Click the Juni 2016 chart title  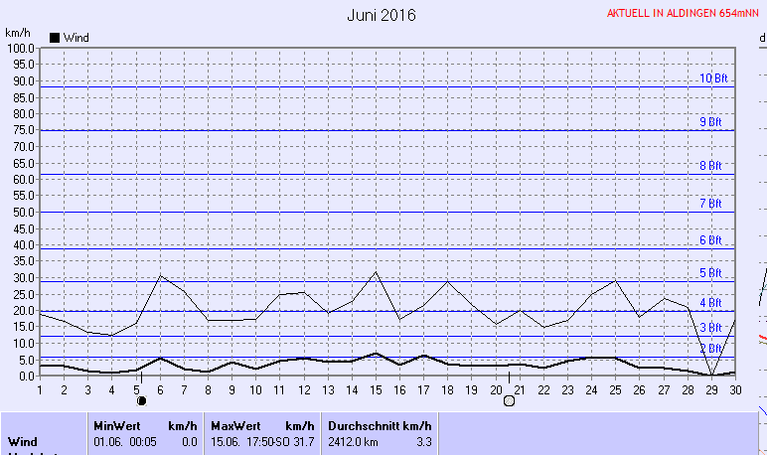click(x=382, y=15)
